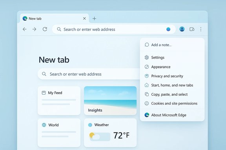Viewport: 226px width, 150px height.
Task: Choose Add a note... from the menu
Action: (x=172, y=45)
